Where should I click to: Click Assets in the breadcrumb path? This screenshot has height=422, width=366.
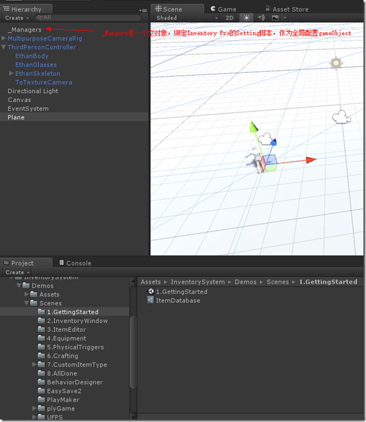click(x=151, y=282)
